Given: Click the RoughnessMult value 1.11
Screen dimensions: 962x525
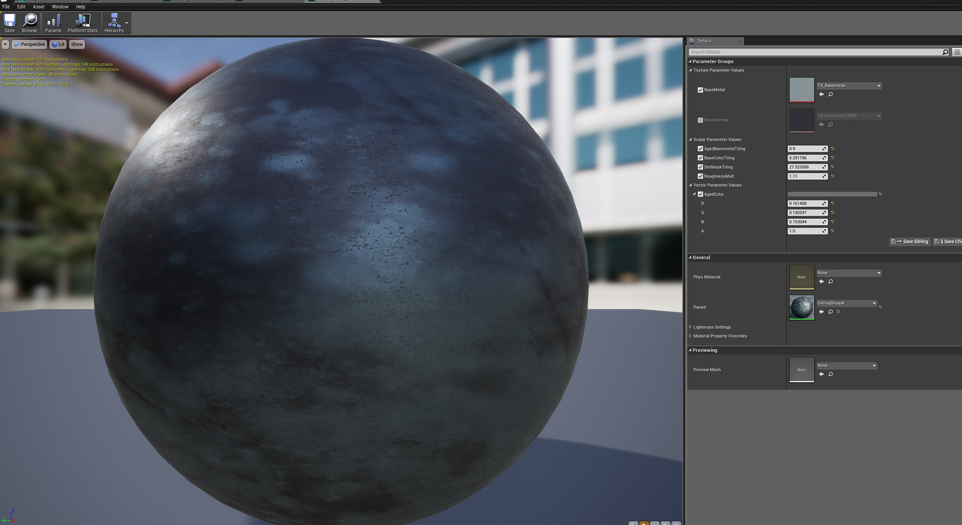Looking at the screenshot, I should tap(807, 176).
